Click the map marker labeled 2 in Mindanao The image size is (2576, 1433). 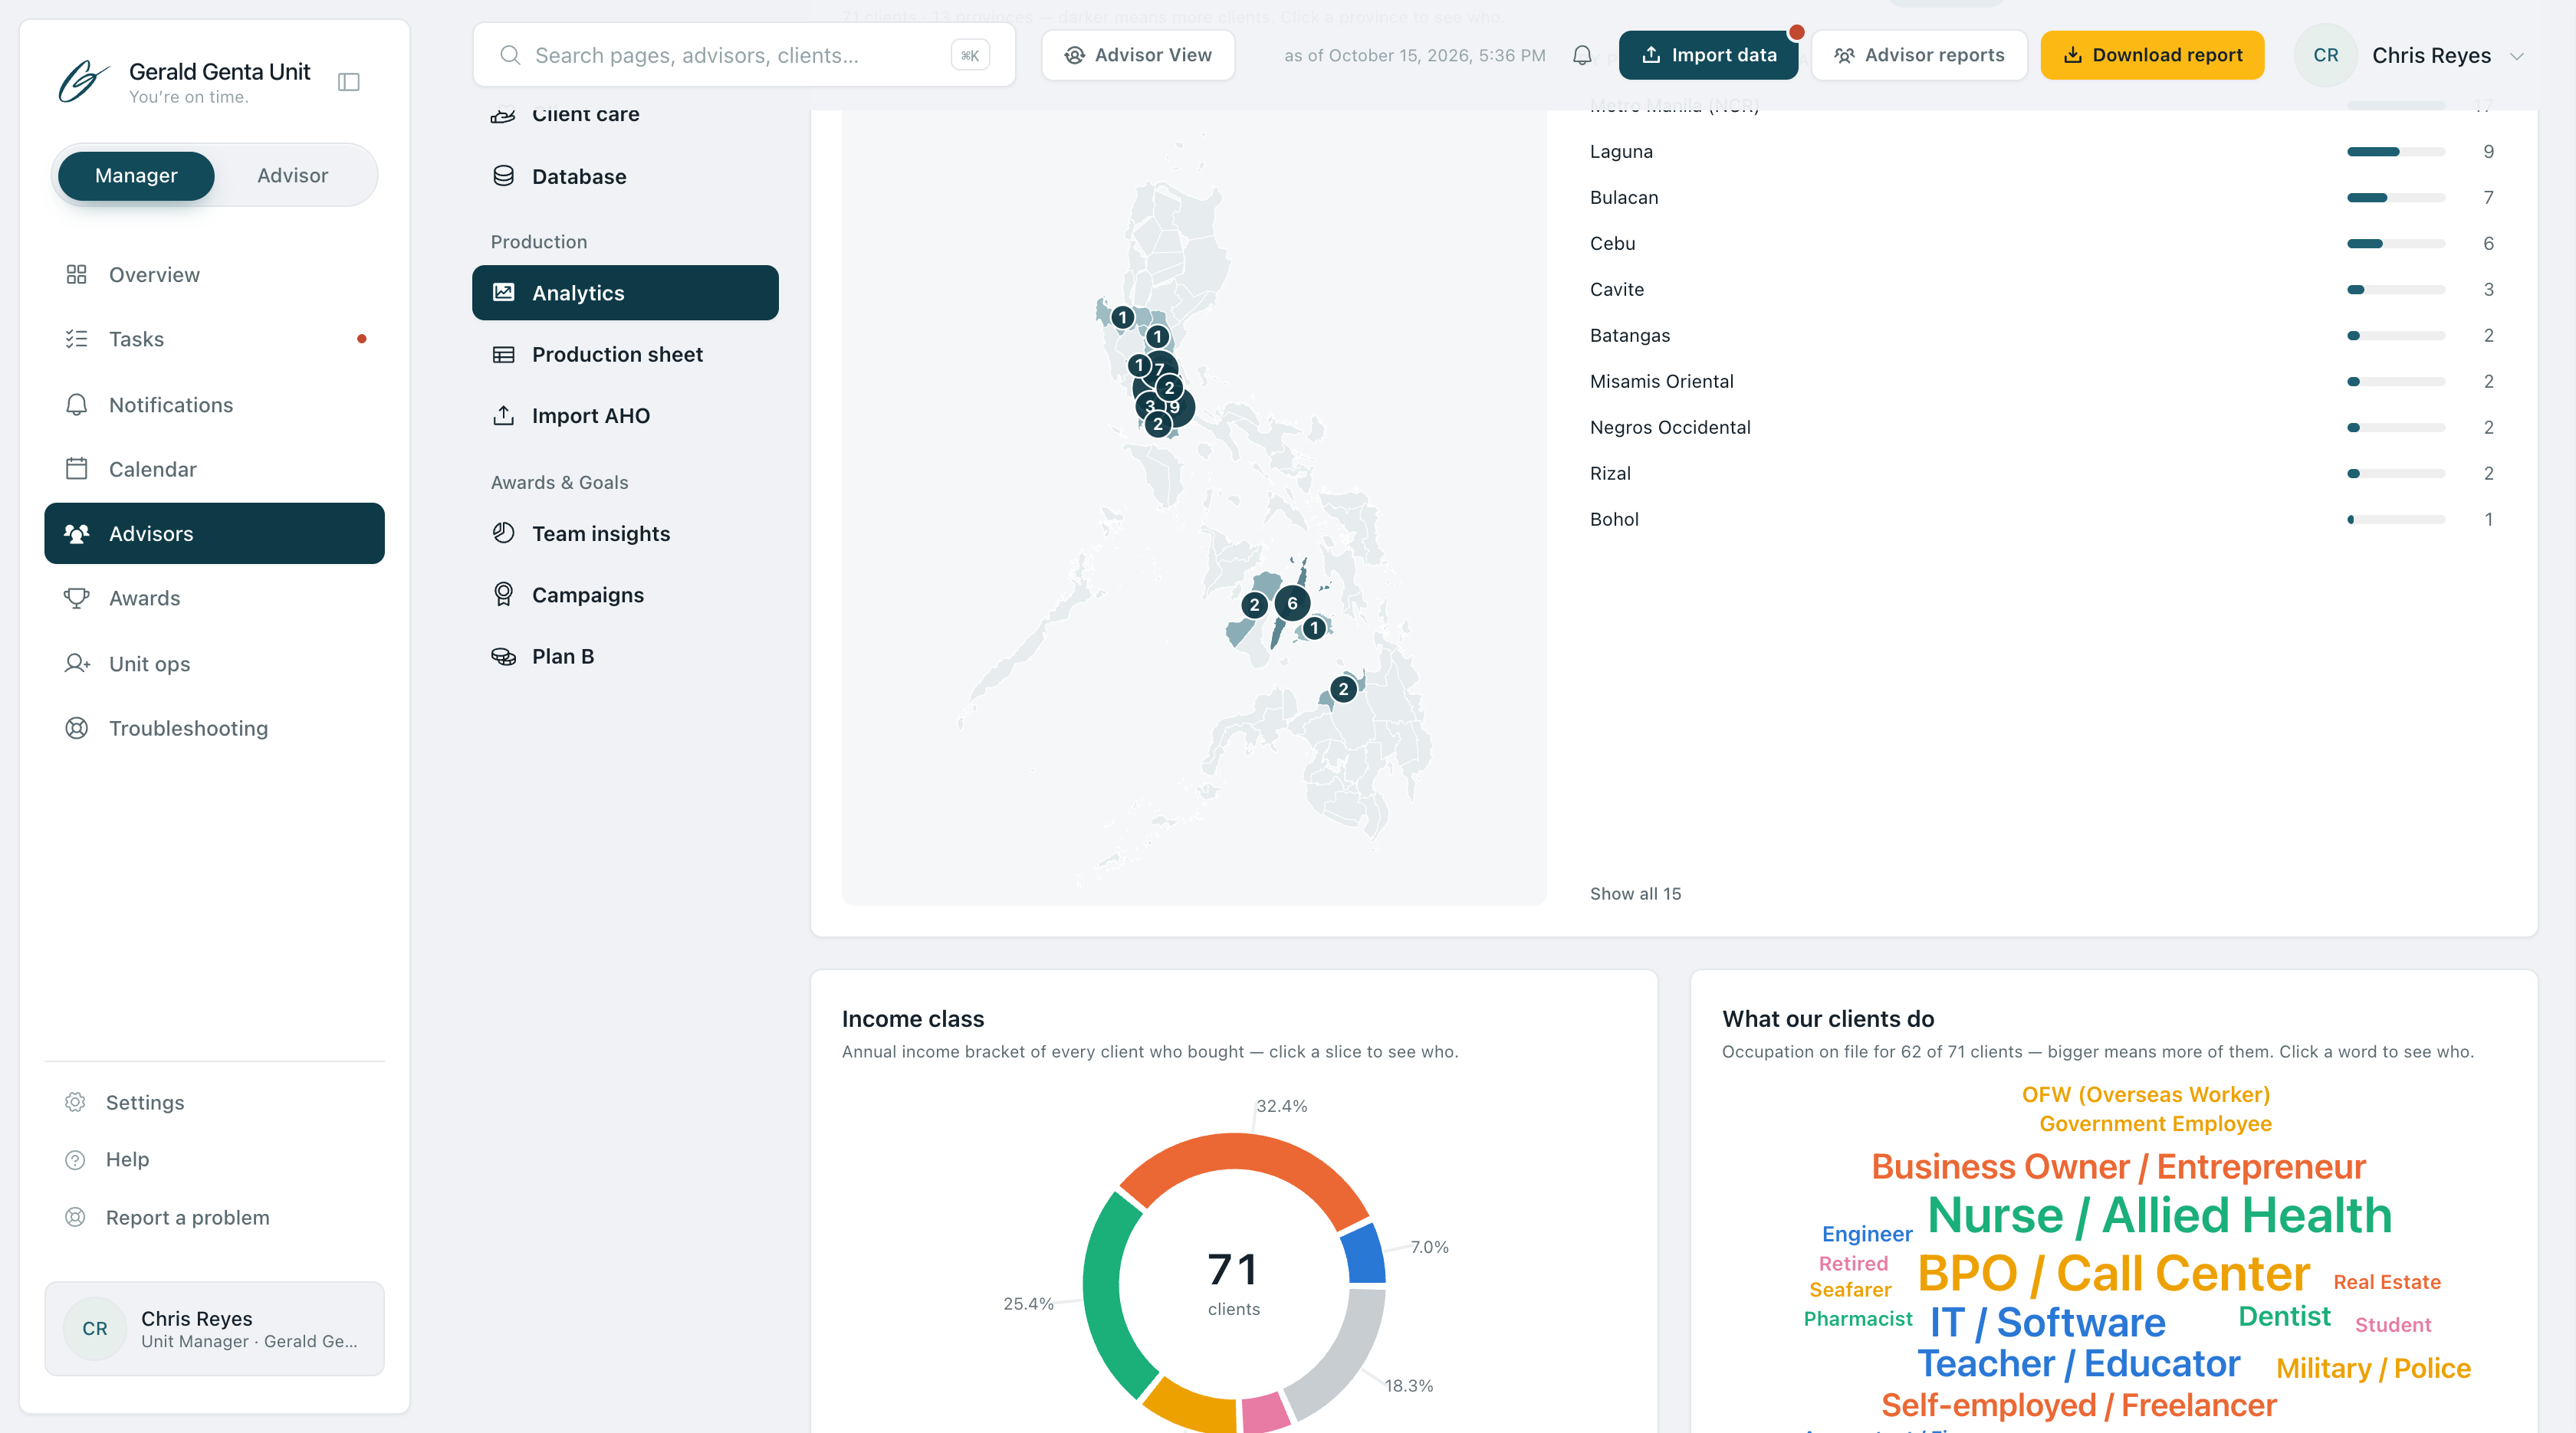(1343, 688)
